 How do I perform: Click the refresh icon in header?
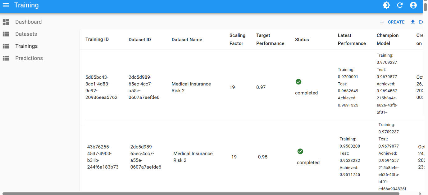400,5
